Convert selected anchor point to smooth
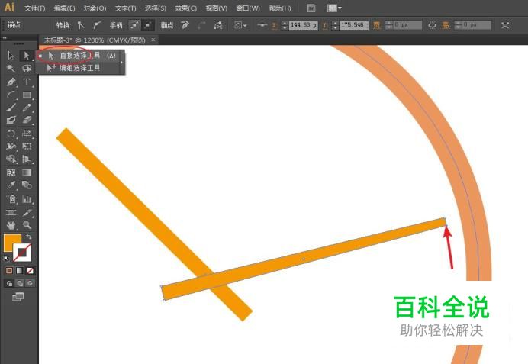528x364 pixels. pos(97,25)
